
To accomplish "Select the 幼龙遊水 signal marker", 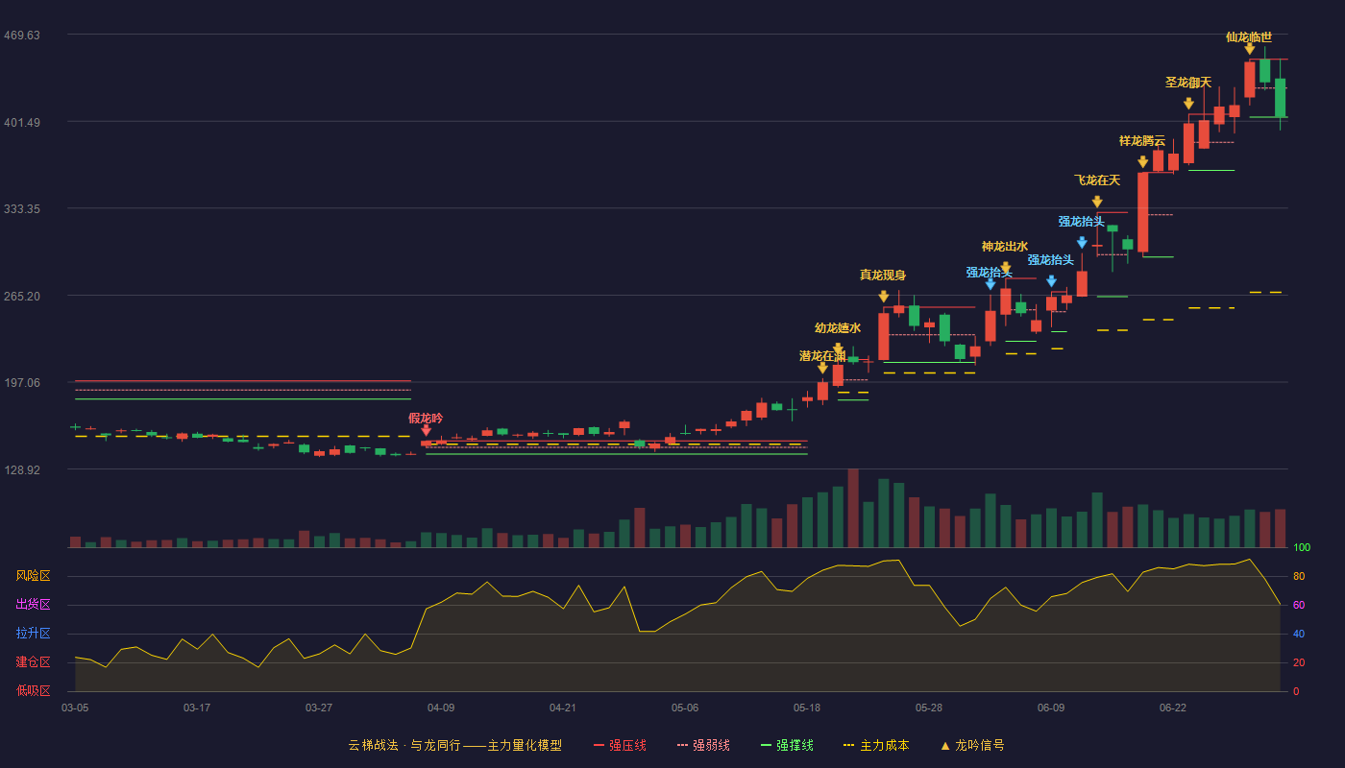I will click(x=838, y=349).
